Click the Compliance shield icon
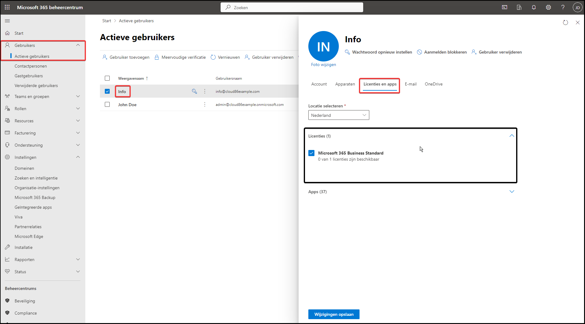This screenshot has height=324, width=585. [x=7, y=313]
